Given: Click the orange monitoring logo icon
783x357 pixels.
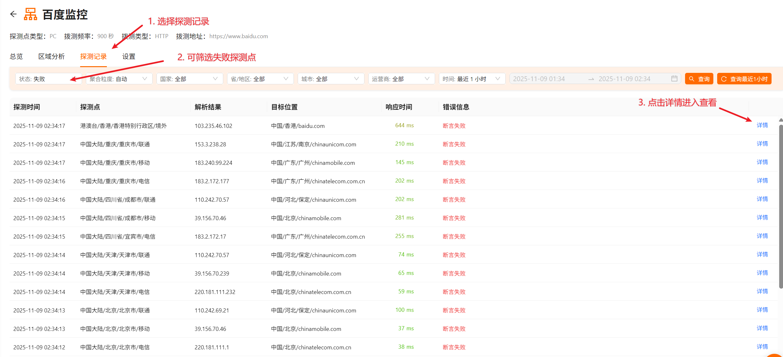Looking at the screenshot, I should point(30,14).
